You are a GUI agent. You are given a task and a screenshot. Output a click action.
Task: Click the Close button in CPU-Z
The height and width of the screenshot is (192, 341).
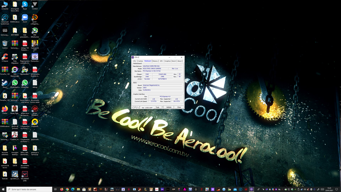pos(179,107)
